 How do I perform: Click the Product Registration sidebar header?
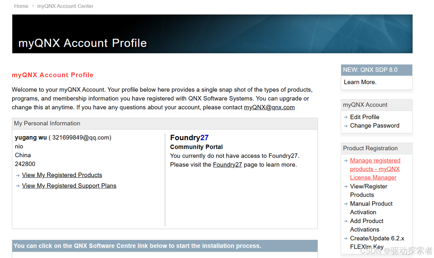[376, 148]
